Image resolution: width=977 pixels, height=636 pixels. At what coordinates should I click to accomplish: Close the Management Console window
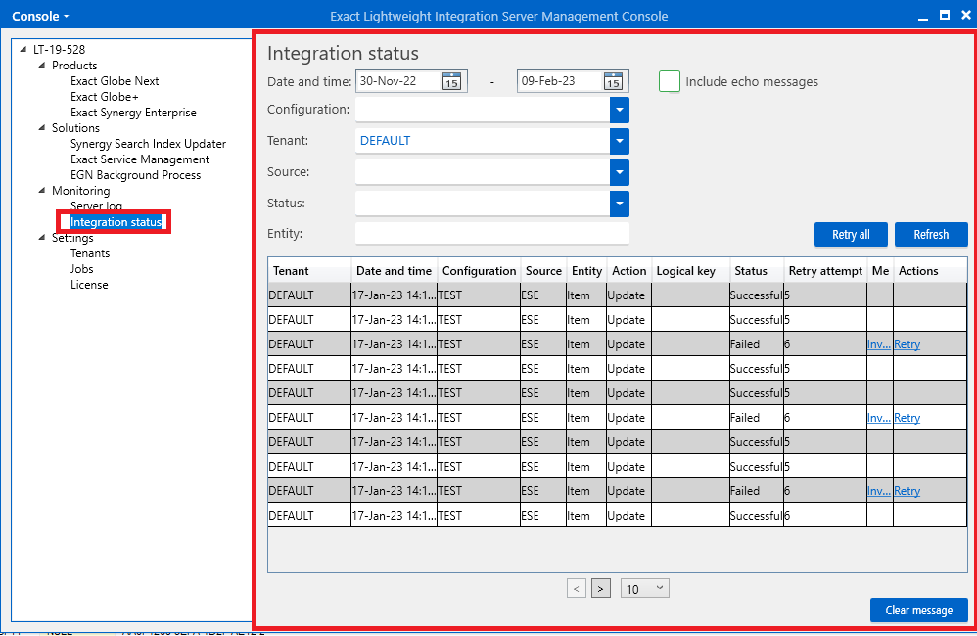click(966, 15)
